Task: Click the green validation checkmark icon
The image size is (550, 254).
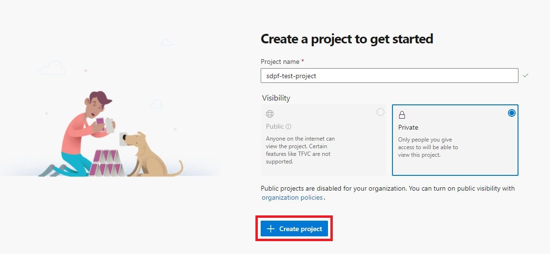Action: (526, 75)
